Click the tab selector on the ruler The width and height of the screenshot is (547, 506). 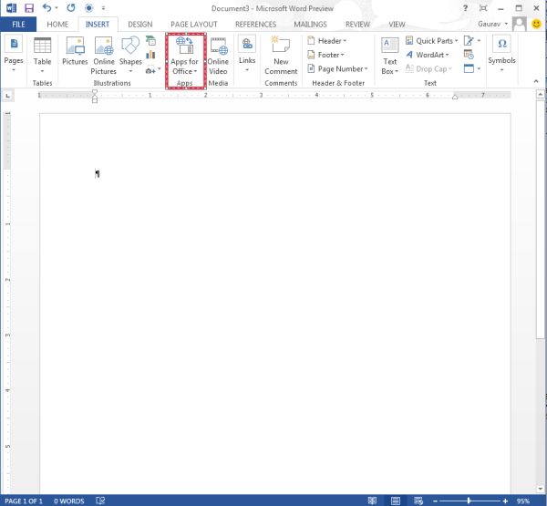click(8, 95)
